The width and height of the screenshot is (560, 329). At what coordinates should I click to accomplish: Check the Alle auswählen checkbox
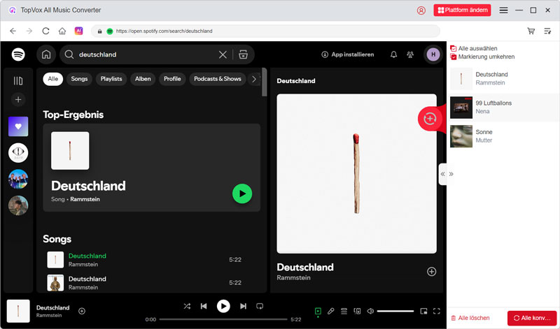click(x=454, y=48)
